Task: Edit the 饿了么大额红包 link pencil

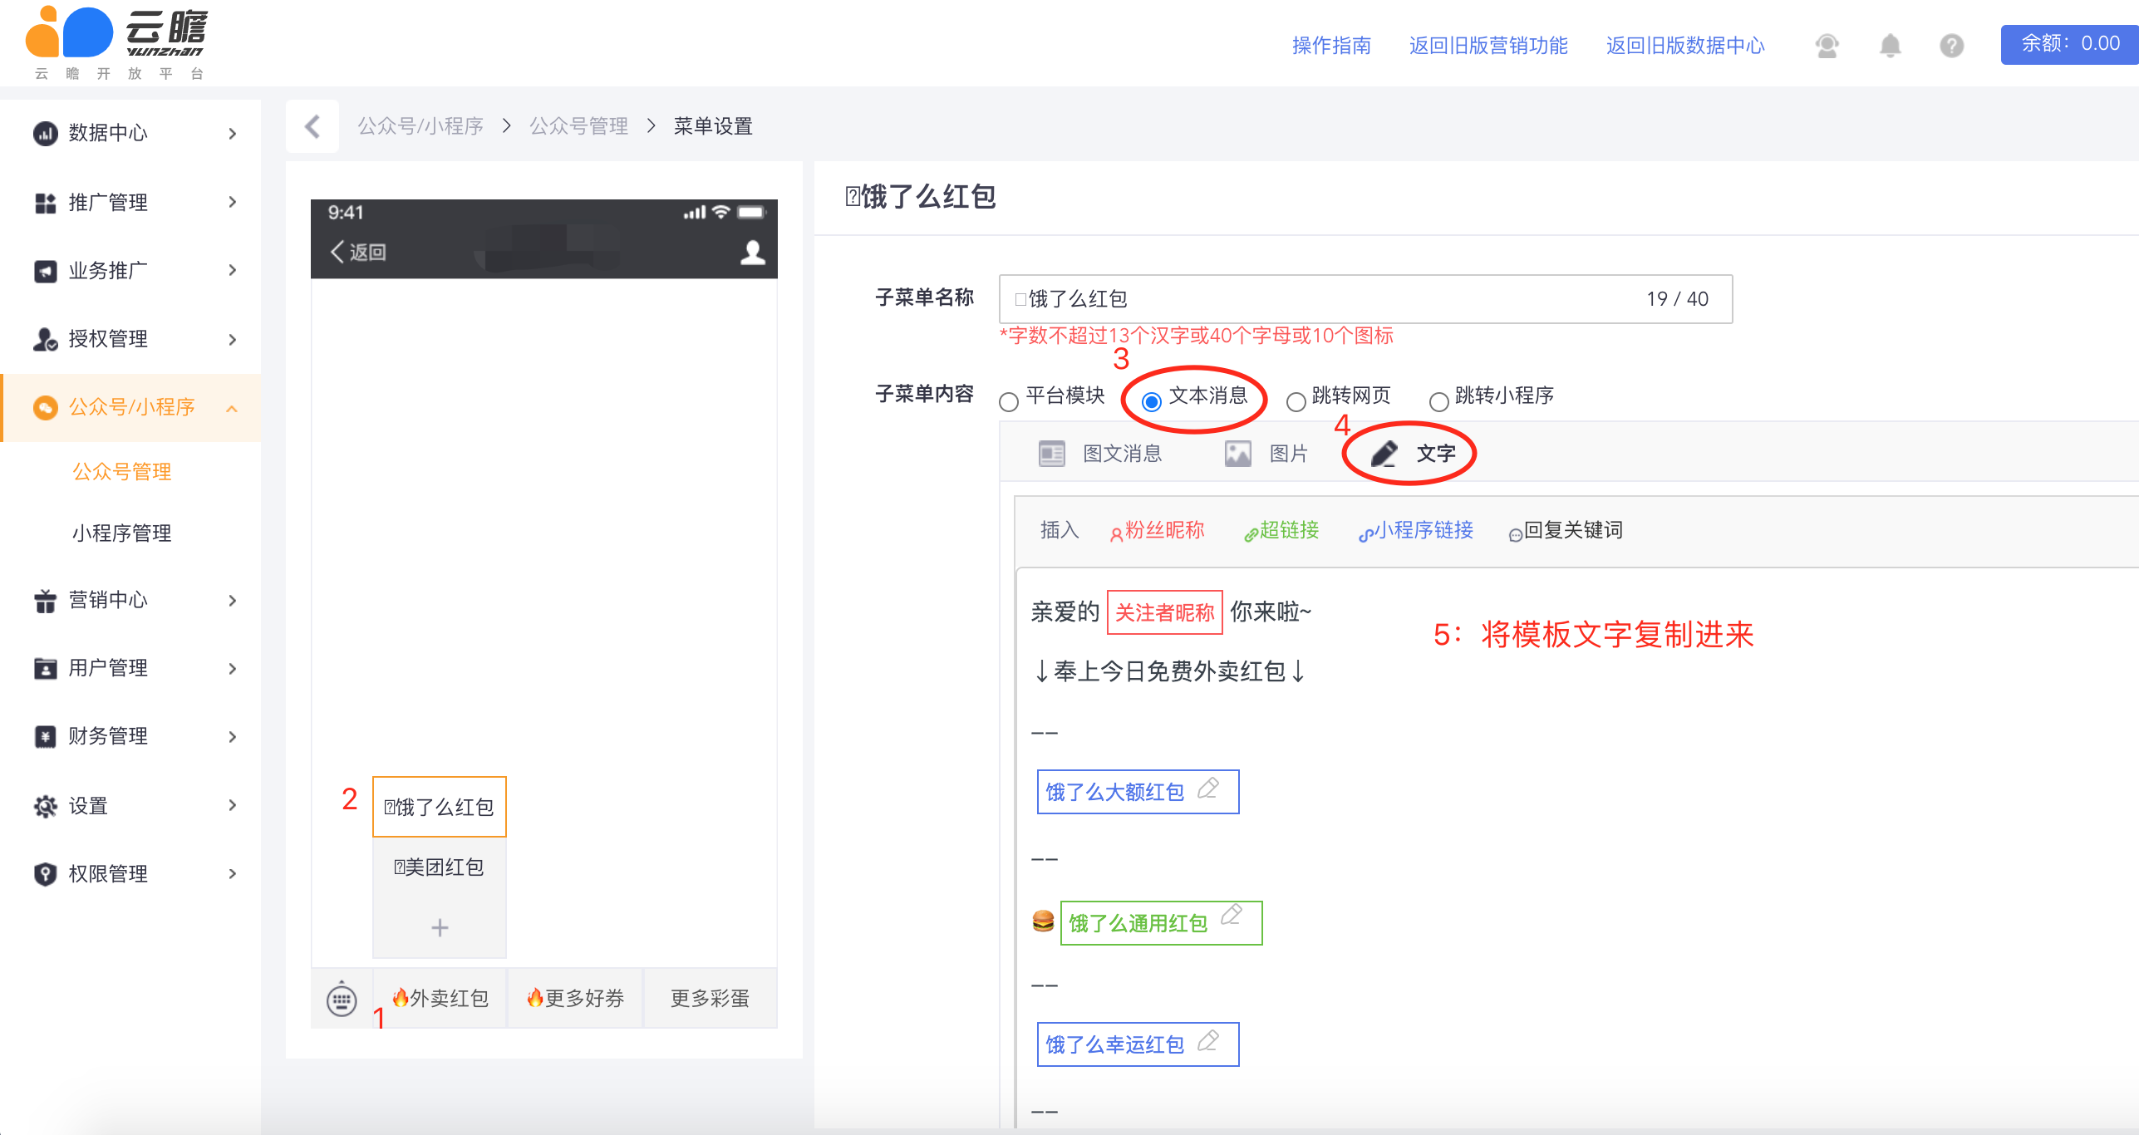Action: pos(1208,788)
